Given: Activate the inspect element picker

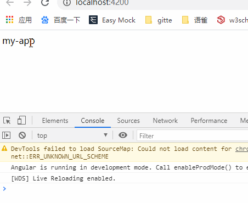Looking at the screenshot, I should coord(7,121).
